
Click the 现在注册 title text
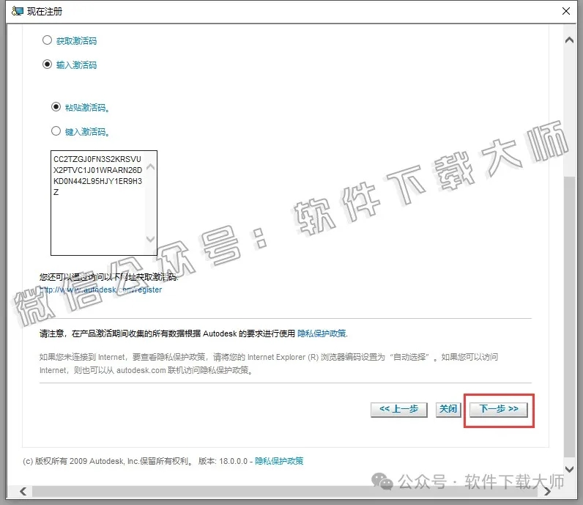(x=45, y=12)
